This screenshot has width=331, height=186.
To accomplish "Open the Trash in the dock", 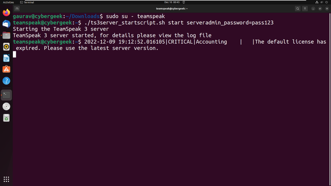I will click(x=6, y=118).
